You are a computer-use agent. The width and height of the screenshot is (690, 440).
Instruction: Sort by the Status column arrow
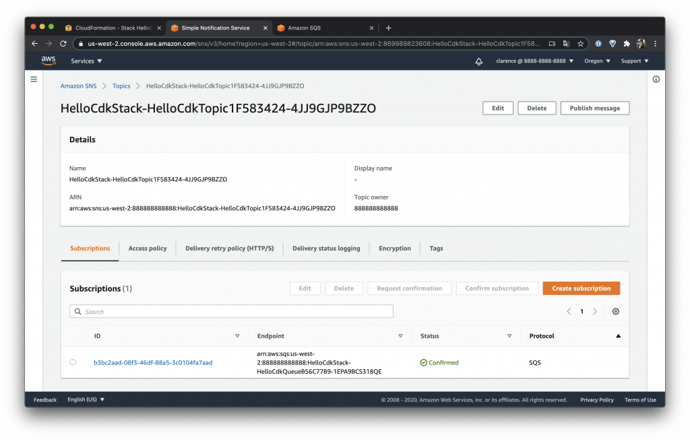click(x=509, y=336)
